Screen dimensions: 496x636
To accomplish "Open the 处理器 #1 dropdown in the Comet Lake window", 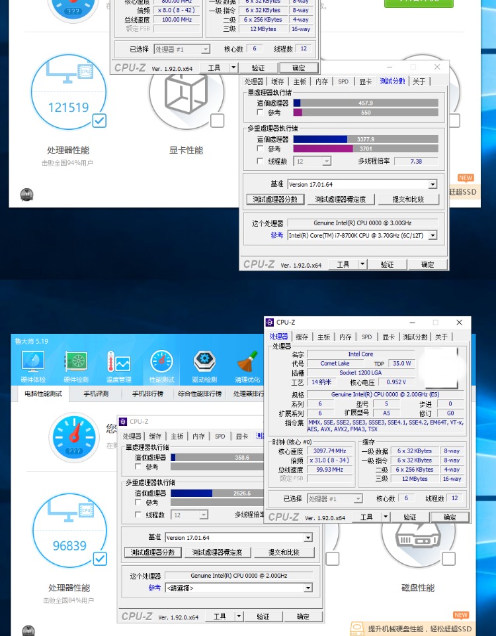I will click(x=358, y=498).
